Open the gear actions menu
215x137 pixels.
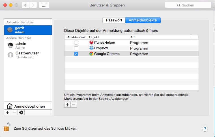pos(21,112)
